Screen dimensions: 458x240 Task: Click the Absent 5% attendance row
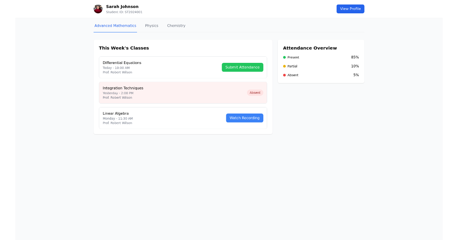[321, 75]
